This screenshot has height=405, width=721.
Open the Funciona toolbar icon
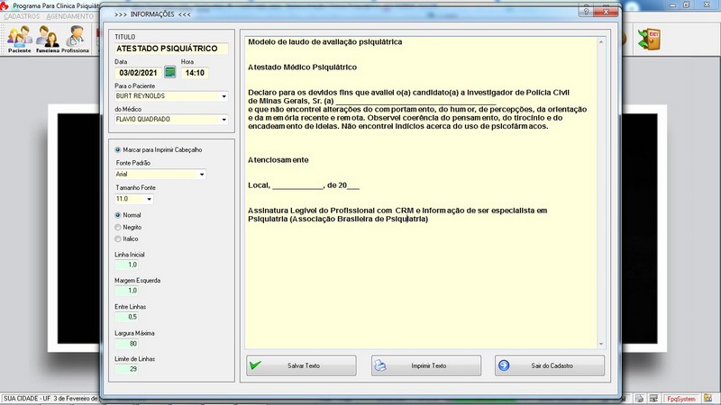click(x=47, y=39)
